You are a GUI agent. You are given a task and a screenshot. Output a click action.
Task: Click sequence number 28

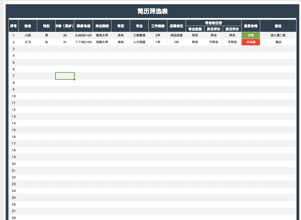tap(14, 218)
